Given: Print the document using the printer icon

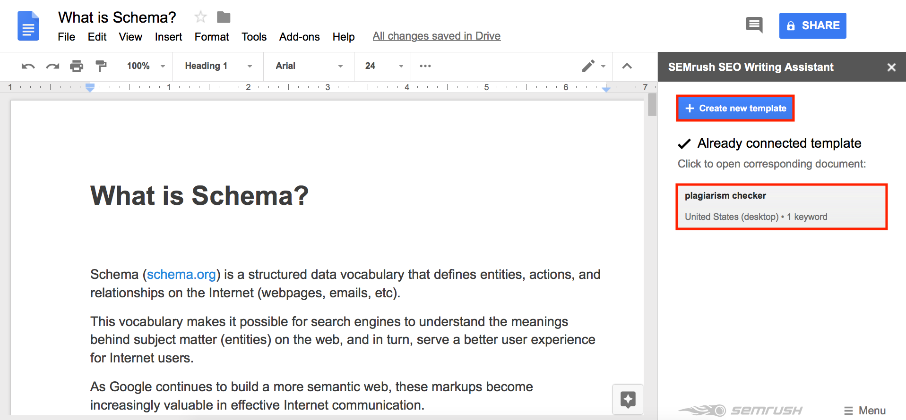Looking at the screenshot, I should [77, 66].
